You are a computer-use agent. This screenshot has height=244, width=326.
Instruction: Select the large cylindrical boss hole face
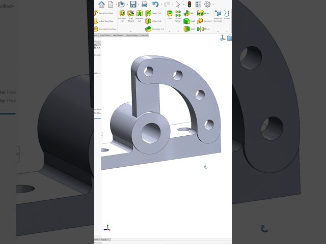(x=151, y=133)
